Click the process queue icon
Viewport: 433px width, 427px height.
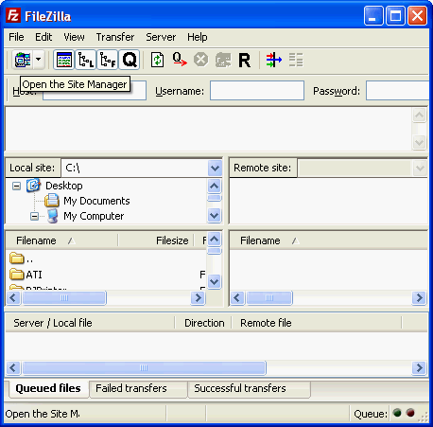[180, 60]
